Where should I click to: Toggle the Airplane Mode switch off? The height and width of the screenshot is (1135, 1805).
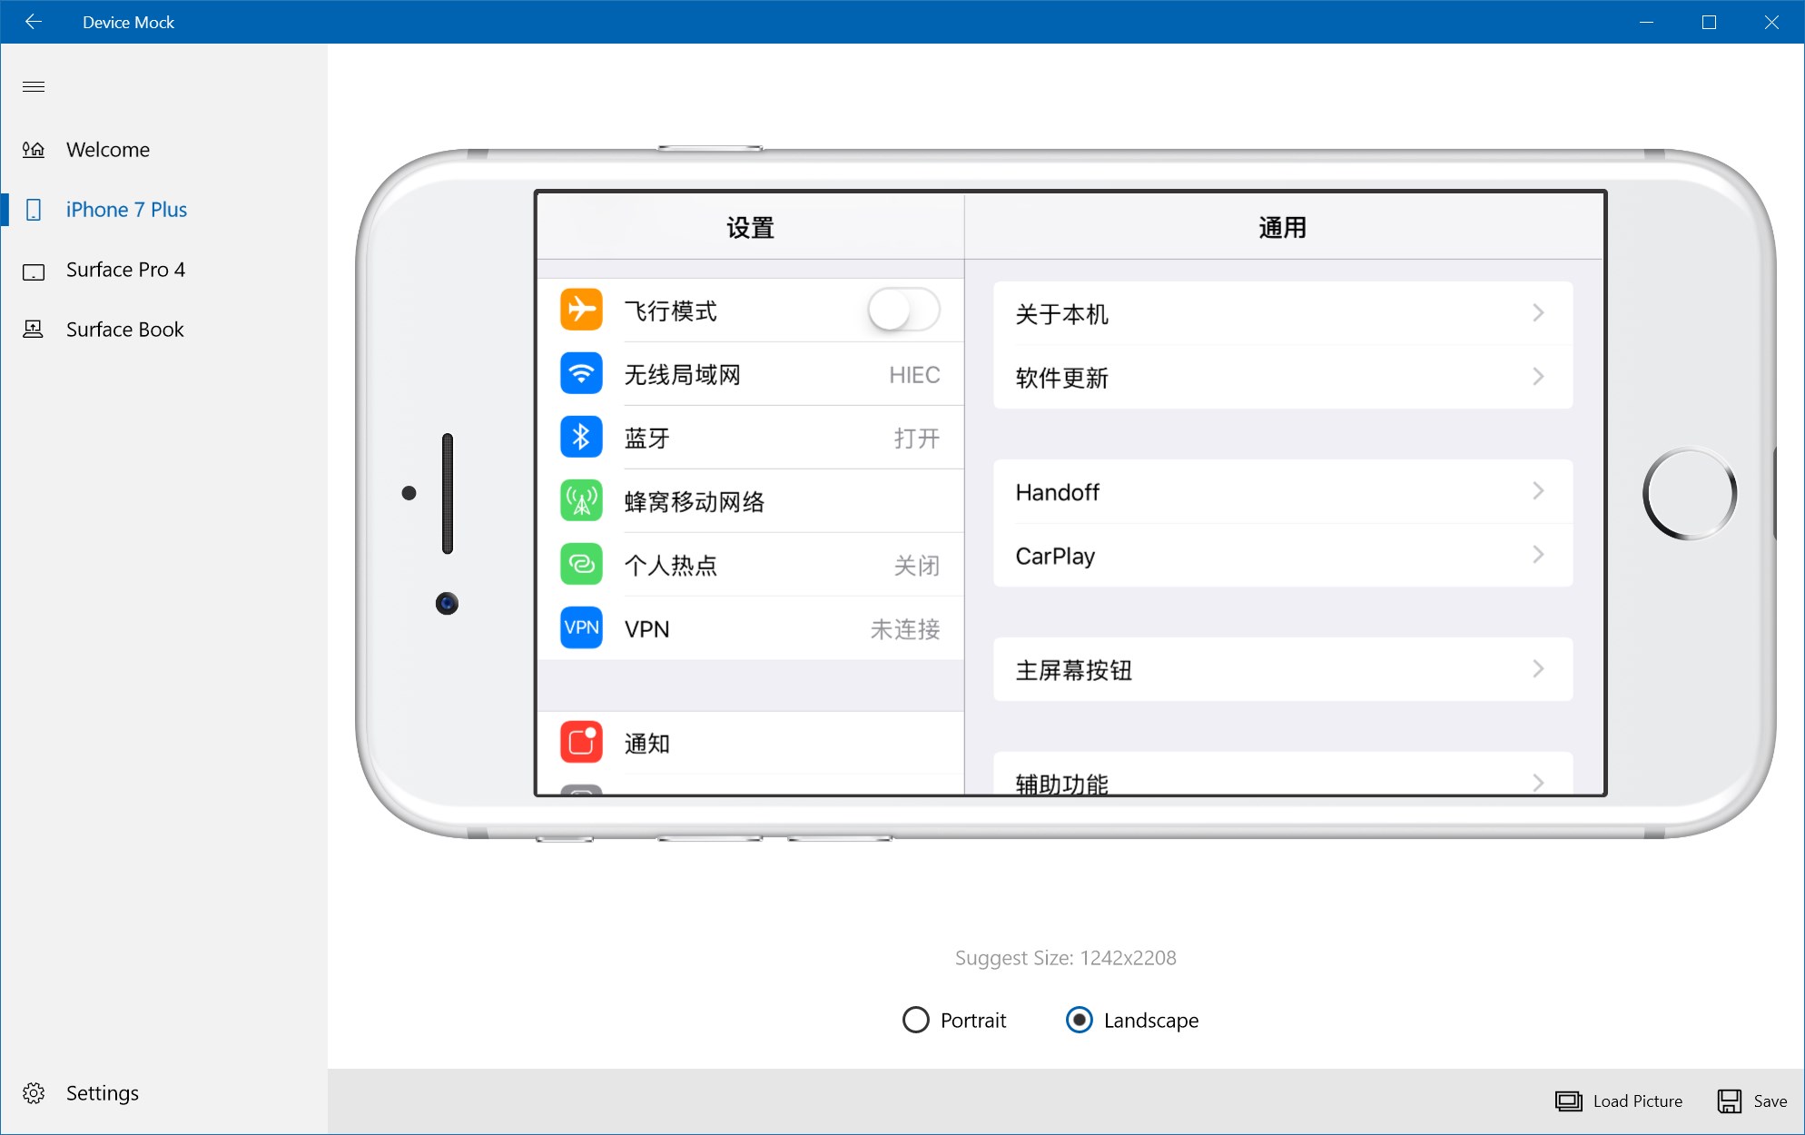coord(904,310)
